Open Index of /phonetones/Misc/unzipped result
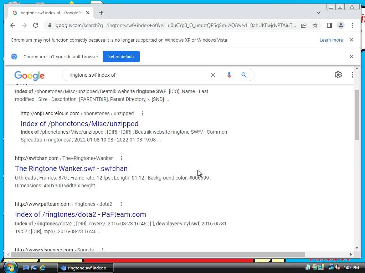 pyautogui.click(x=79, y=124)
